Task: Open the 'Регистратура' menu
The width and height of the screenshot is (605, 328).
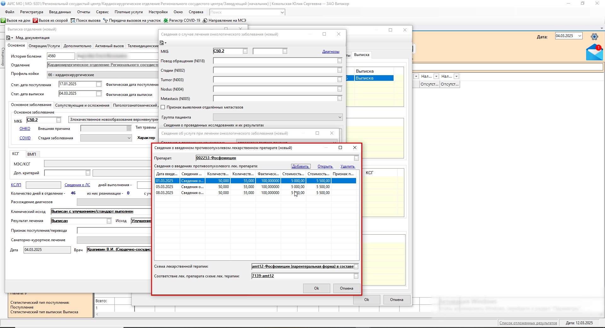Action: [x=32, y=12]
